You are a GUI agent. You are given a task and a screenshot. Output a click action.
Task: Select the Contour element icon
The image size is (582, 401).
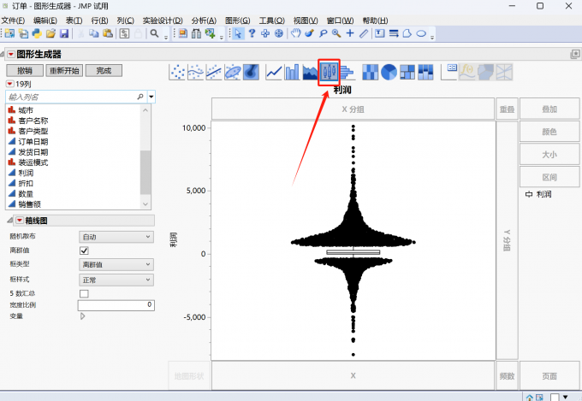(x=251, y=72)
